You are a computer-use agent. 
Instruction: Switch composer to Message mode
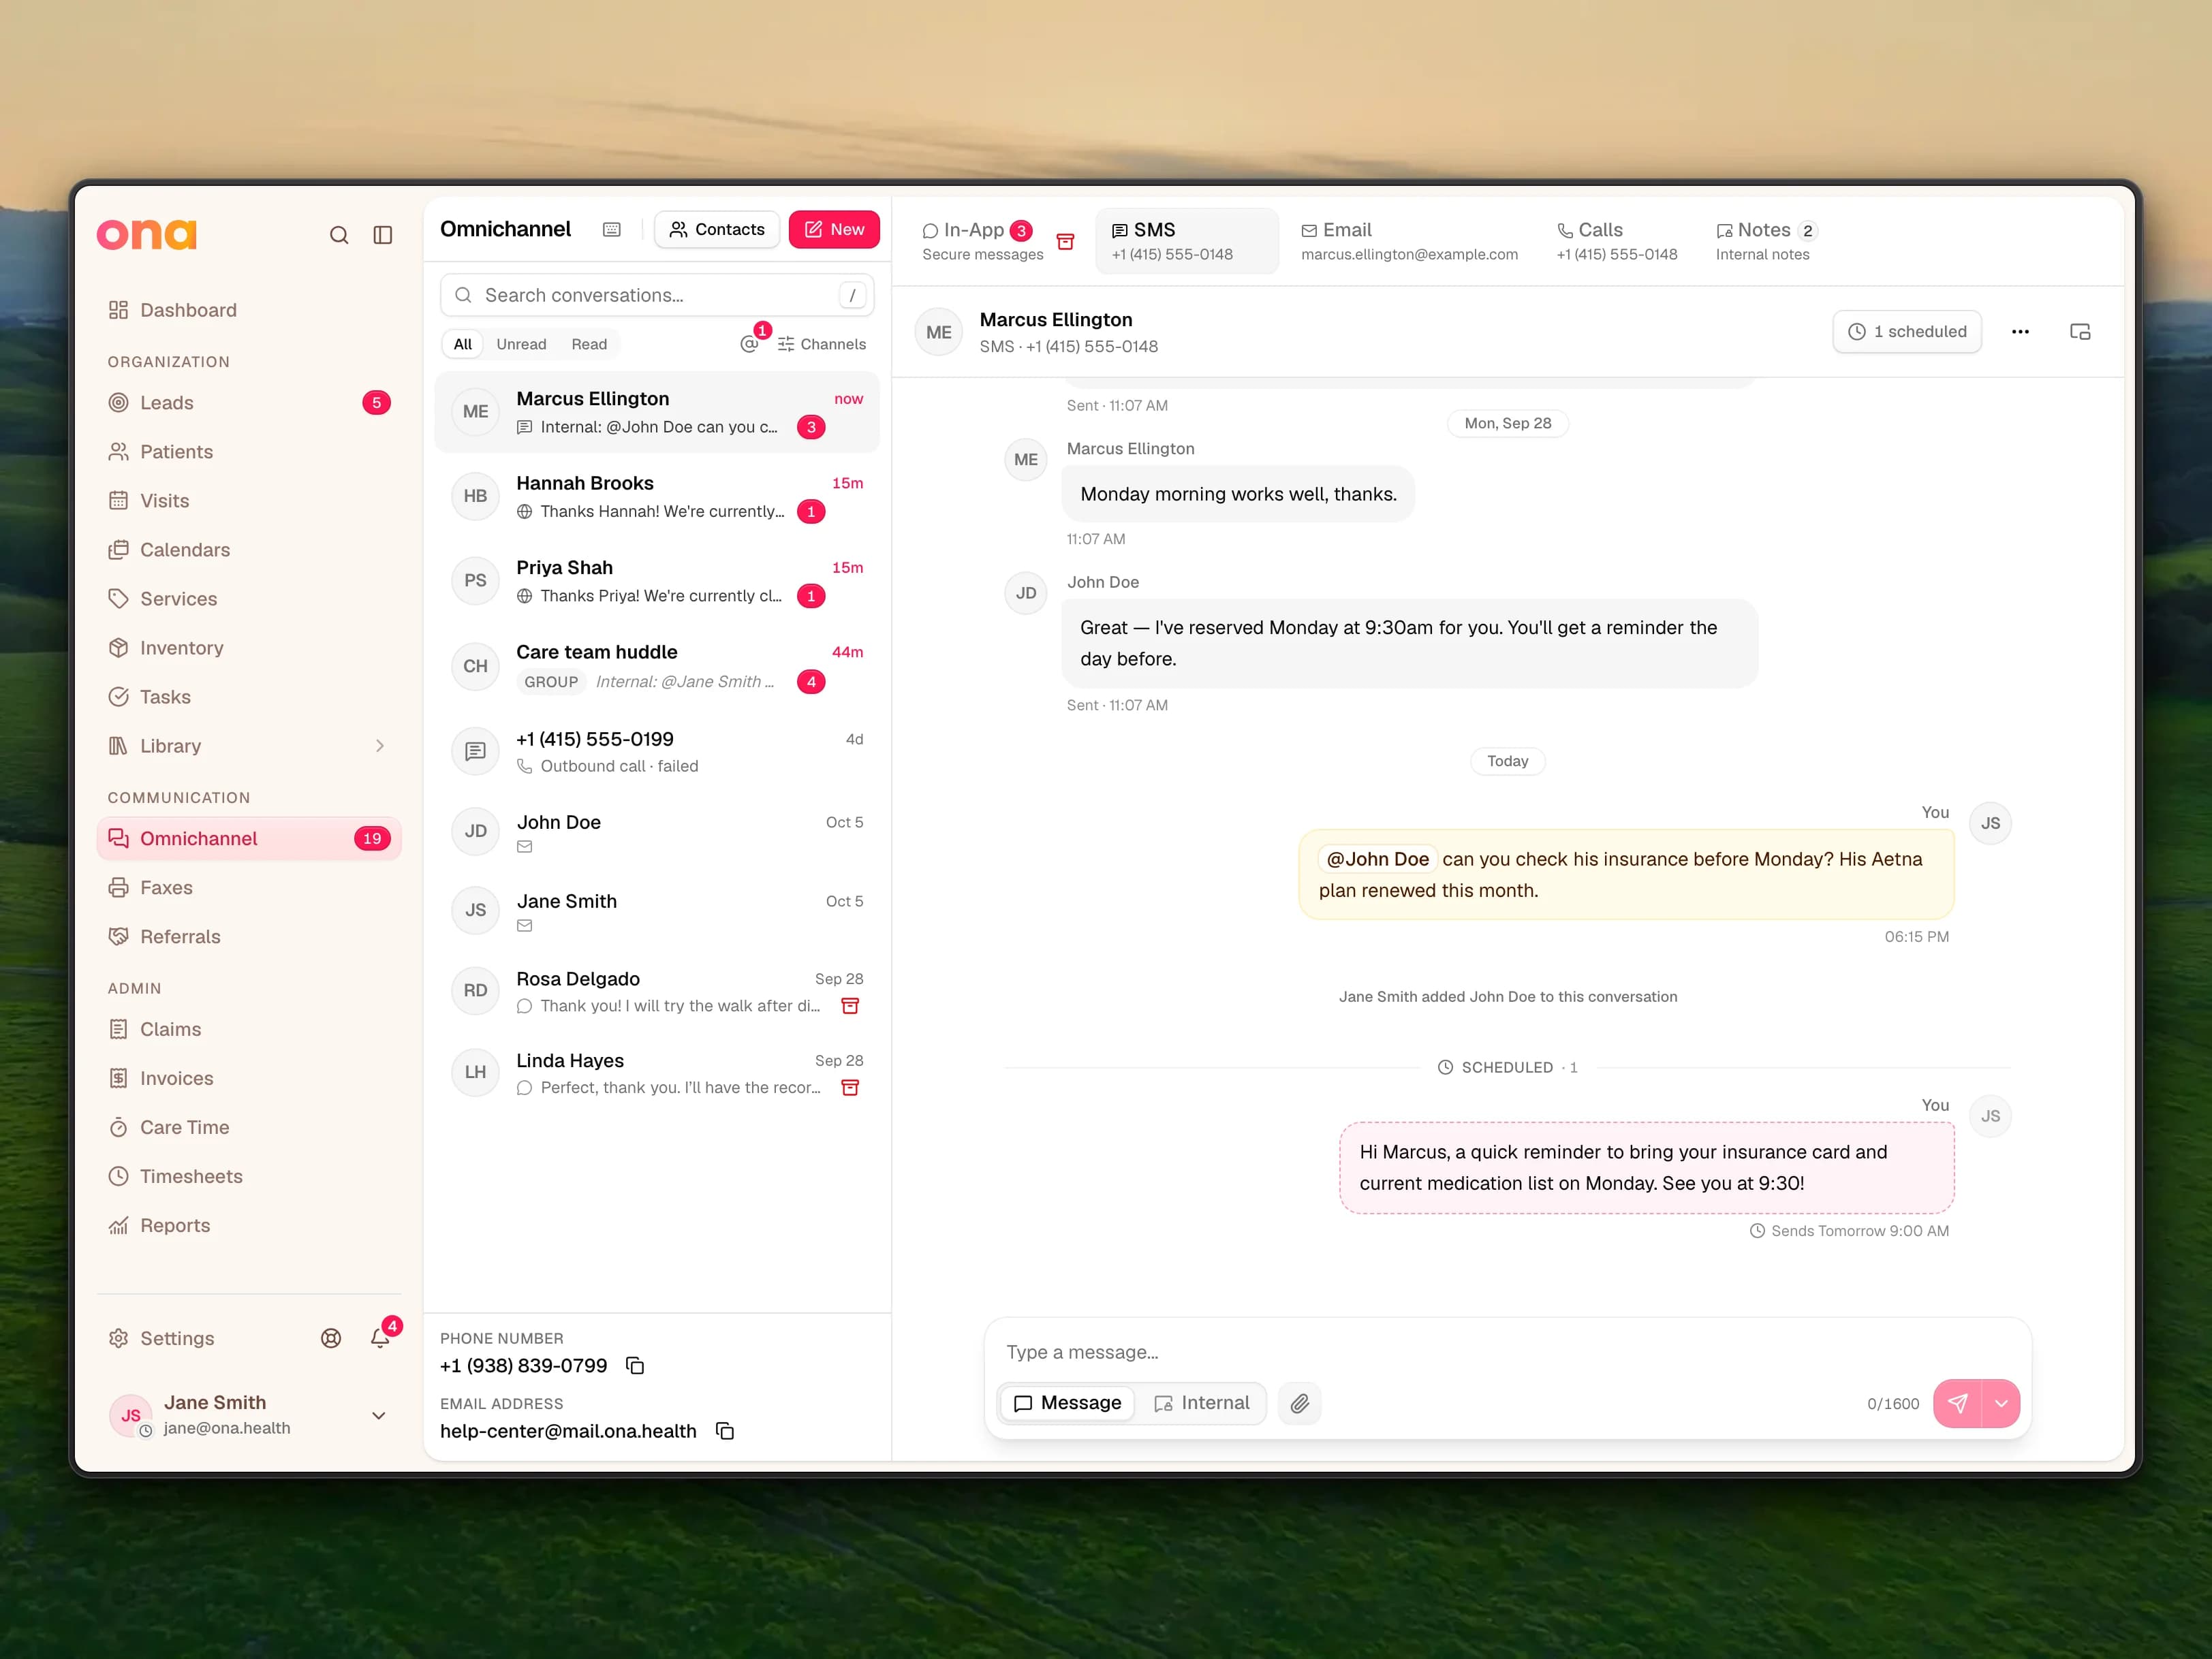point(1067,1403)
